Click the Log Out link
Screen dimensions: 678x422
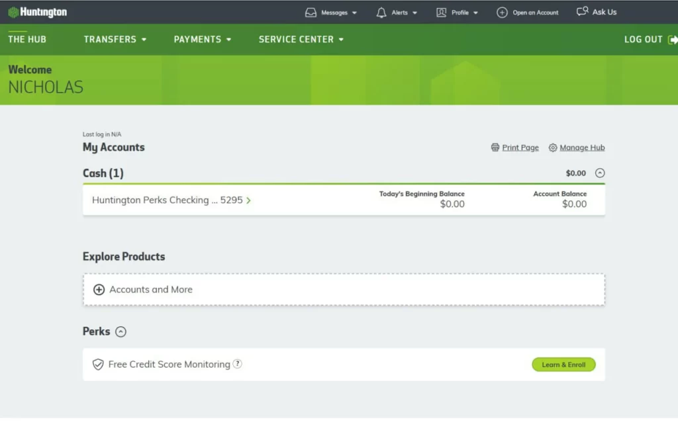coord(643,39)
